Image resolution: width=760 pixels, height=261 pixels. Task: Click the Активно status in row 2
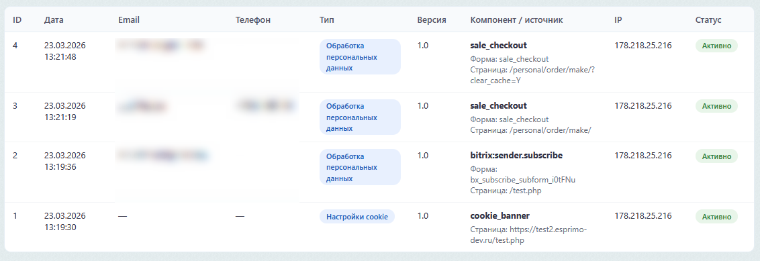tap(716, 156)
